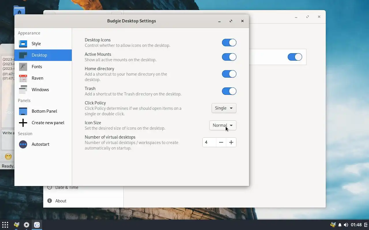Increase number of virtual desktops

click(231, 142)
